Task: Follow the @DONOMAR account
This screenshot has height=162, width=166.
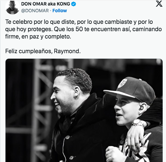Action: [x=60, y=11]
